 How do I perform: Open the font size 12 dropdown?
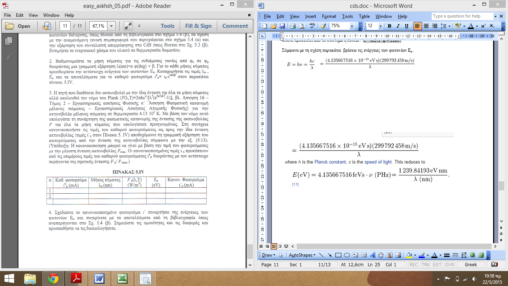(380, 26)
